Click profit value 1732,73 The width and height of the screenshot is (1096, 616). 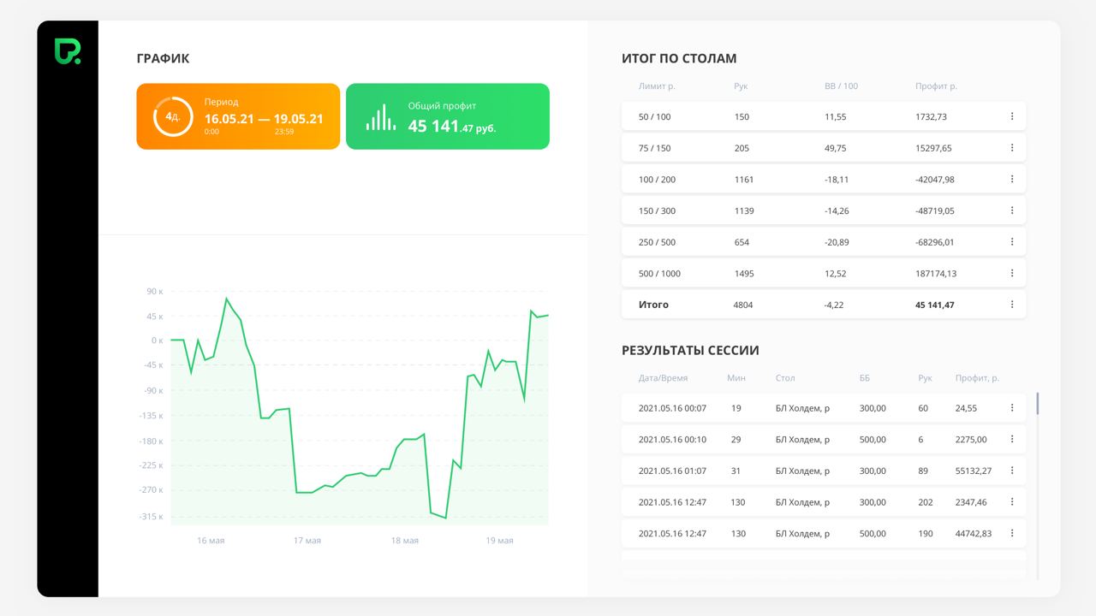point(931,116)
